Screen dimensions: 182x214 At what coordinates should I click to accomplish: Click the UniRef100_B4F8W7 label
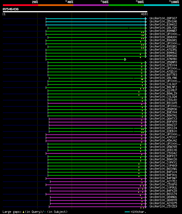coord(163,178)
